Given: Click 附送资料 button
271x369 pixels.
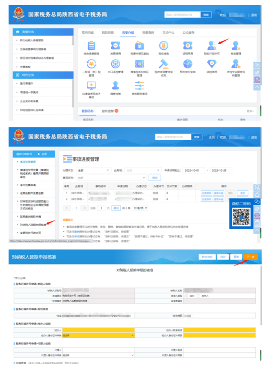Looking at the screenshot, I should 207,257.
